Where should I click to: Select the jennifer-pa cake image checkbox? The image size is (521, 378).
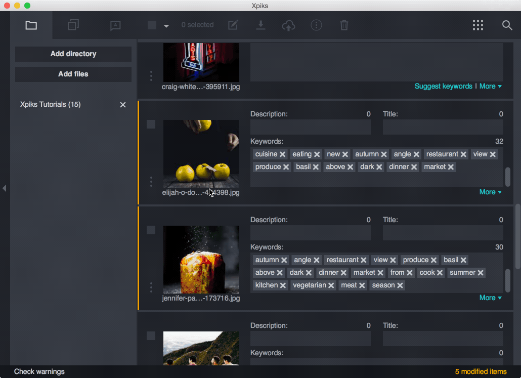[151, 230]
